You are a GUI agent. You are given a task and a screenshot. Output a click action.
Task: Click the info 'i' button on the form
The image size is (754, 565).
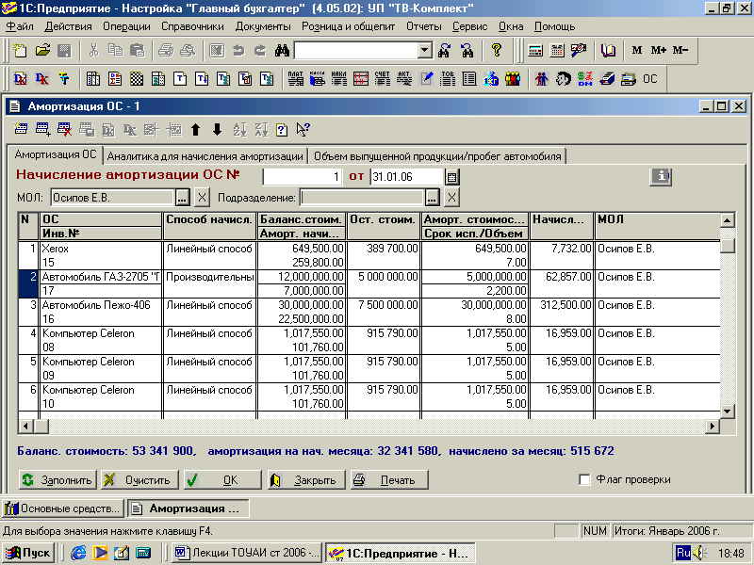pyautogui.click(x=662, y=176)
